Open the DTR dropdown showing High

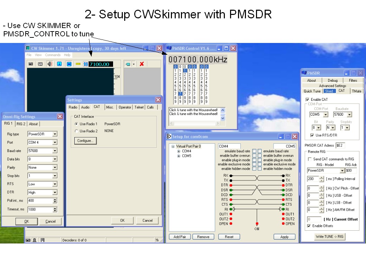pos(55,193)
